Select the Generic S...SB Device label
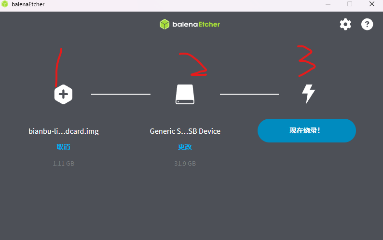This screenshot has width=383, height=240. pyautogui.click(x=185, y=131)
